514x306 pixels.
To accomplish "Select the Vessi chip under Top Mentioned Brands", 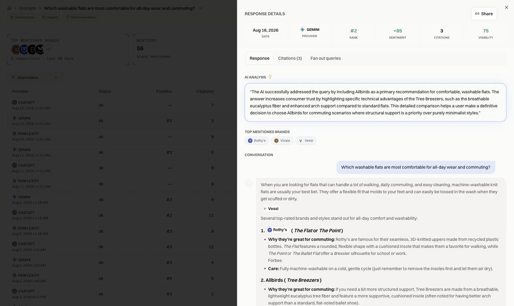I will coord(306,141).
